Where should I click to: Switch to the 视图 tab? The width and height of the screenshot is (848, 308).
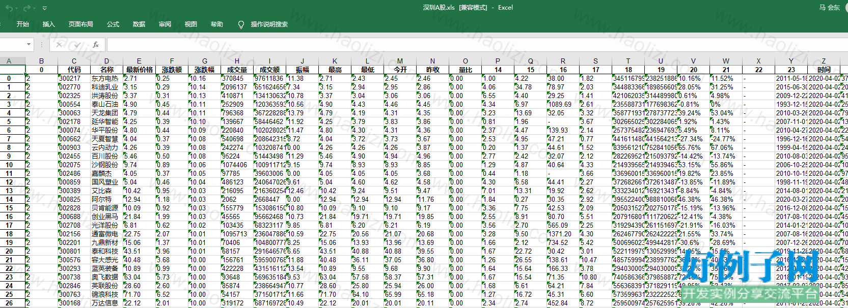[x=191, y=24]
